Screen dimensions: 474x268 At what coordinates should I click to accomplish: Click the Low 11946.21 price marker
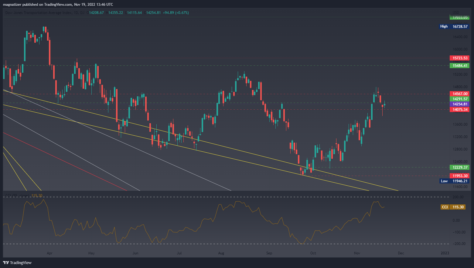pos(454,181)
